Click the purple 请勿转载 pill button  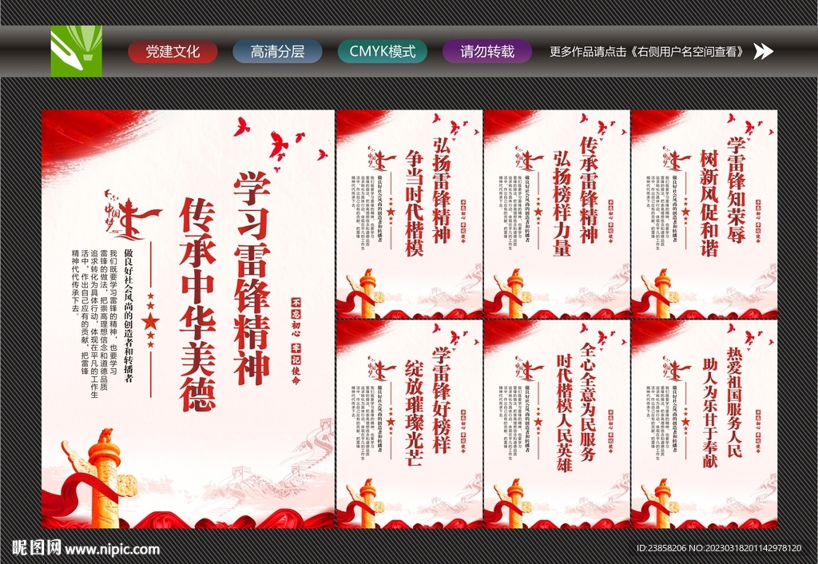(x=487, y=52)
